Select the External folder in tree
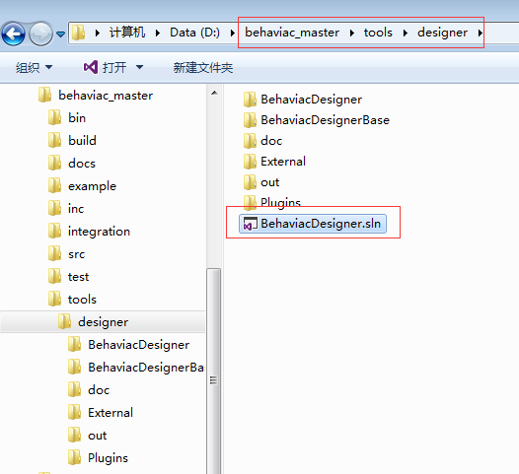Image resolution: width=519 pixels, height=474 pixels. (x=111, y=413)
